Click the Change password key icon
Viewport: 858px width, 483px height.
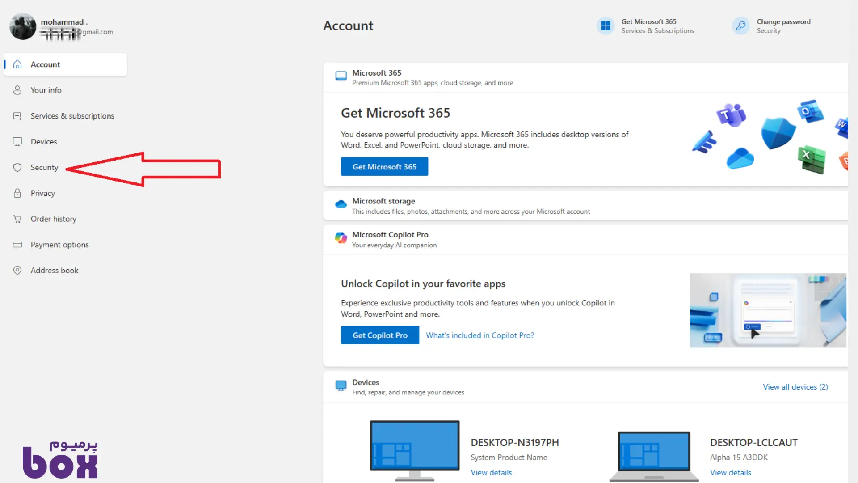741,26
